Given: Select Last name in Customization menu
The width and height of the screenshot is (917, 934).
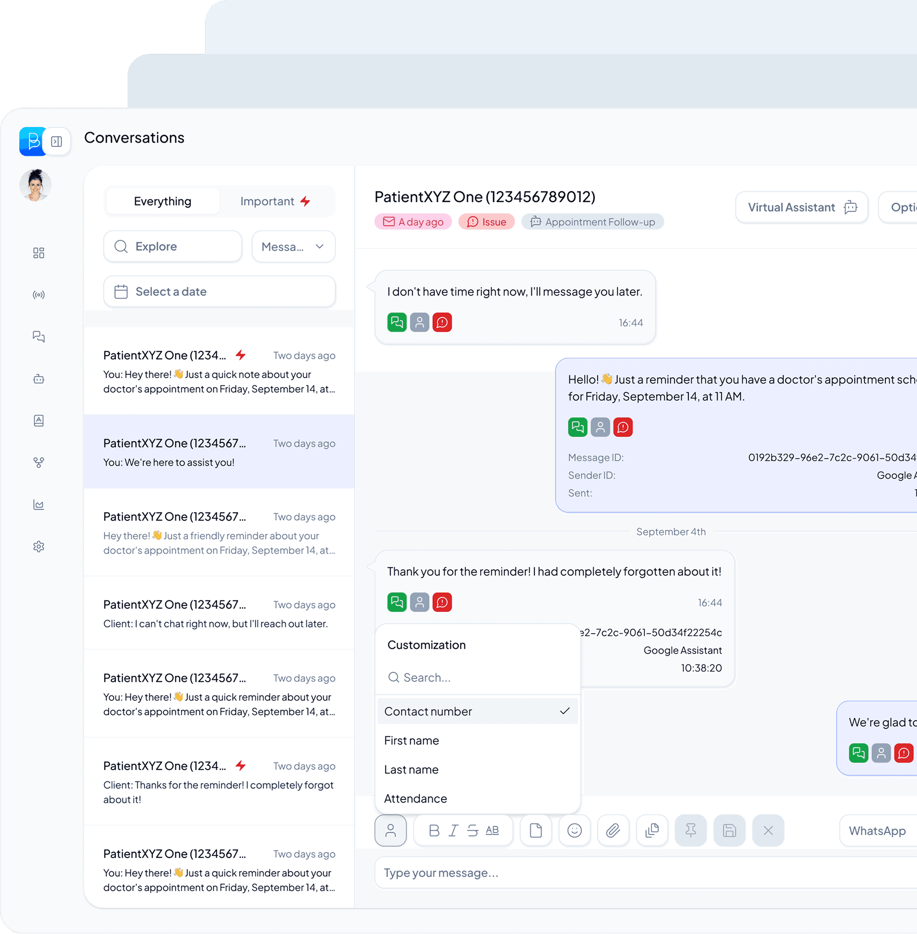Looking at the screenshot, I should 477,769.
